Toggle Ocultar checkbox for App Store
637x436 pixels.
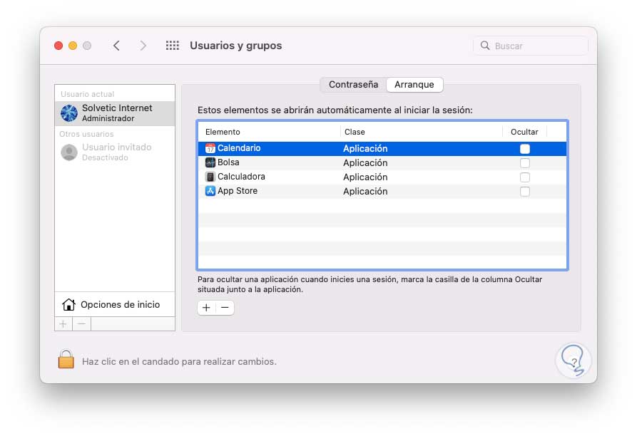(525, 192)
